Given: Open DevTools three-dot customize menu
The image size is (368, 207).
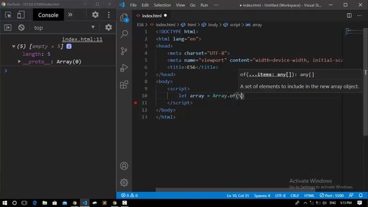Looking at the screenshot, I should (109, 15).
